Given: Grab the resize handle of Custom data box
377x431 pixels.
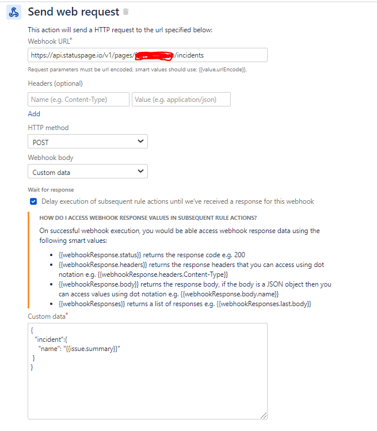Looking at the screenshot, I should (264, 415).
